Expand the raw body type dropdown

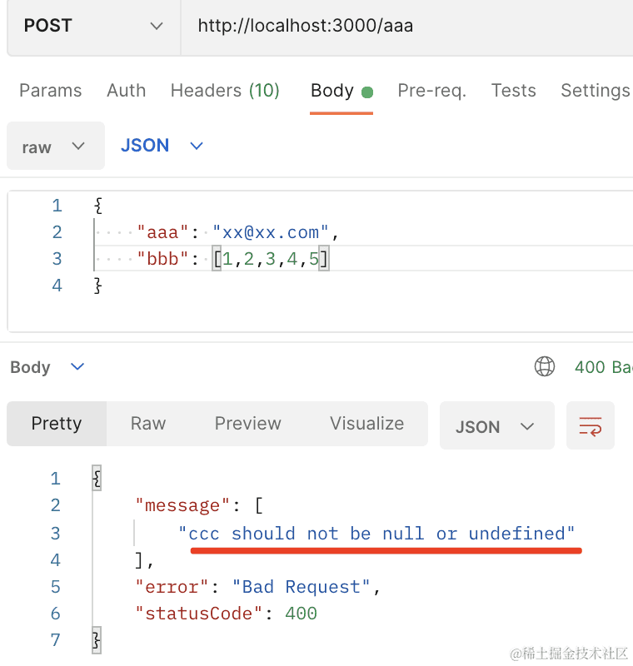pyautogui.click(x=55, y=147)
